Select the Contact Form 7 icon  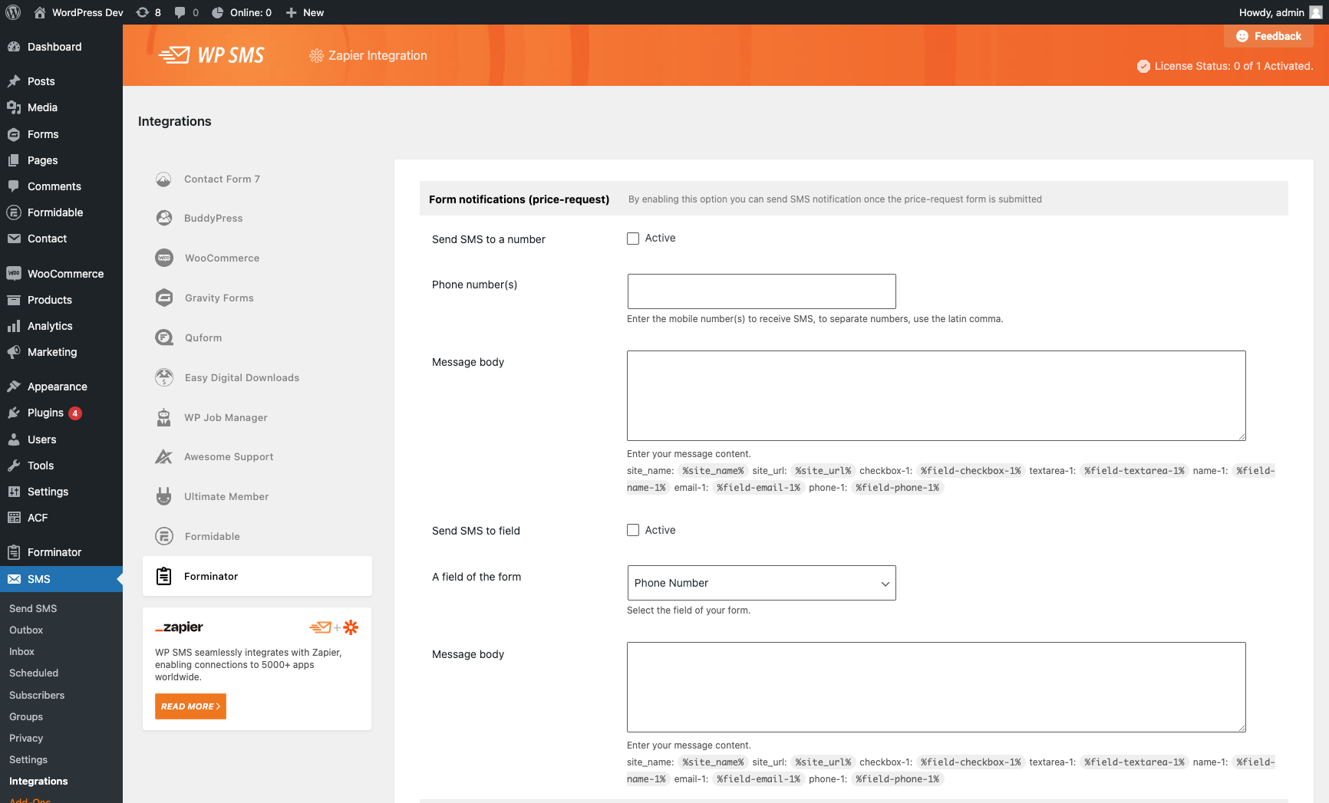[163, 179]
